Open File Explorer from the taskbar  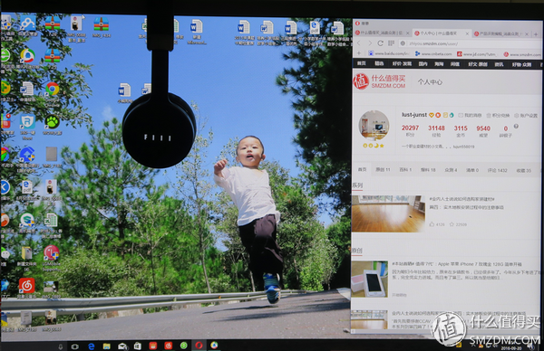point(106,346)
